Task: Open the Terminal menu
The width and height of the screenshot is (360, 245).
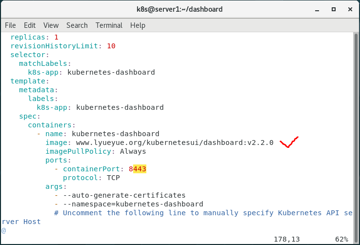Action: (109, 25)
